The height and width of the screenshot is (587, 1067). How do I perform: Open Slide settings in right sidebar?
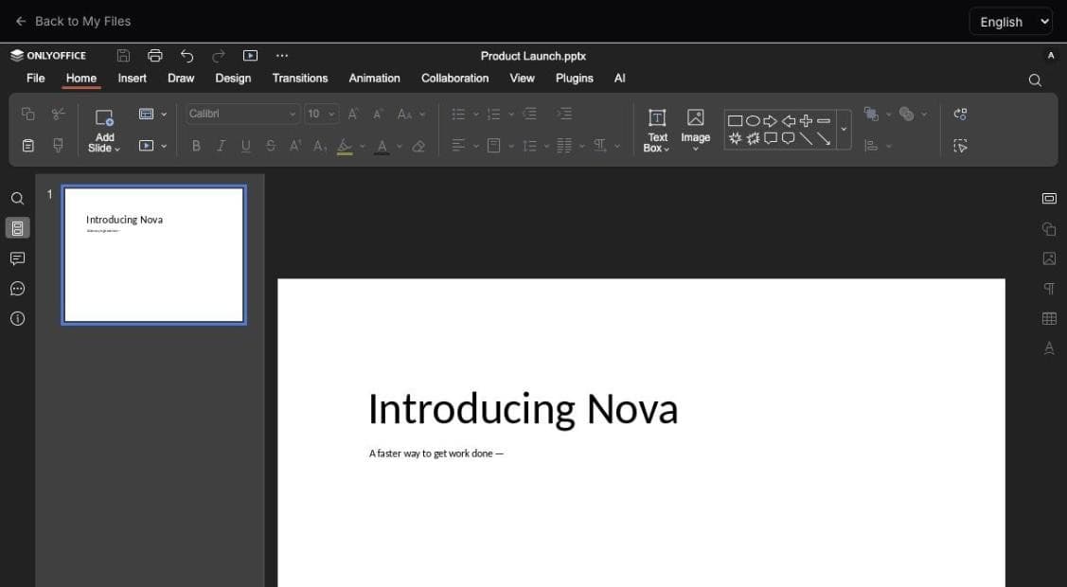1049,198
